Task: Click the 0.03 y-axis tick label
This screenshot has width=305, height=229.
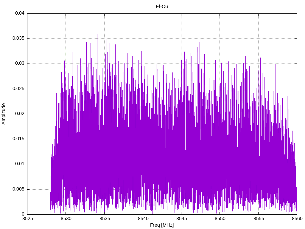Action: (x=20, y=63)
